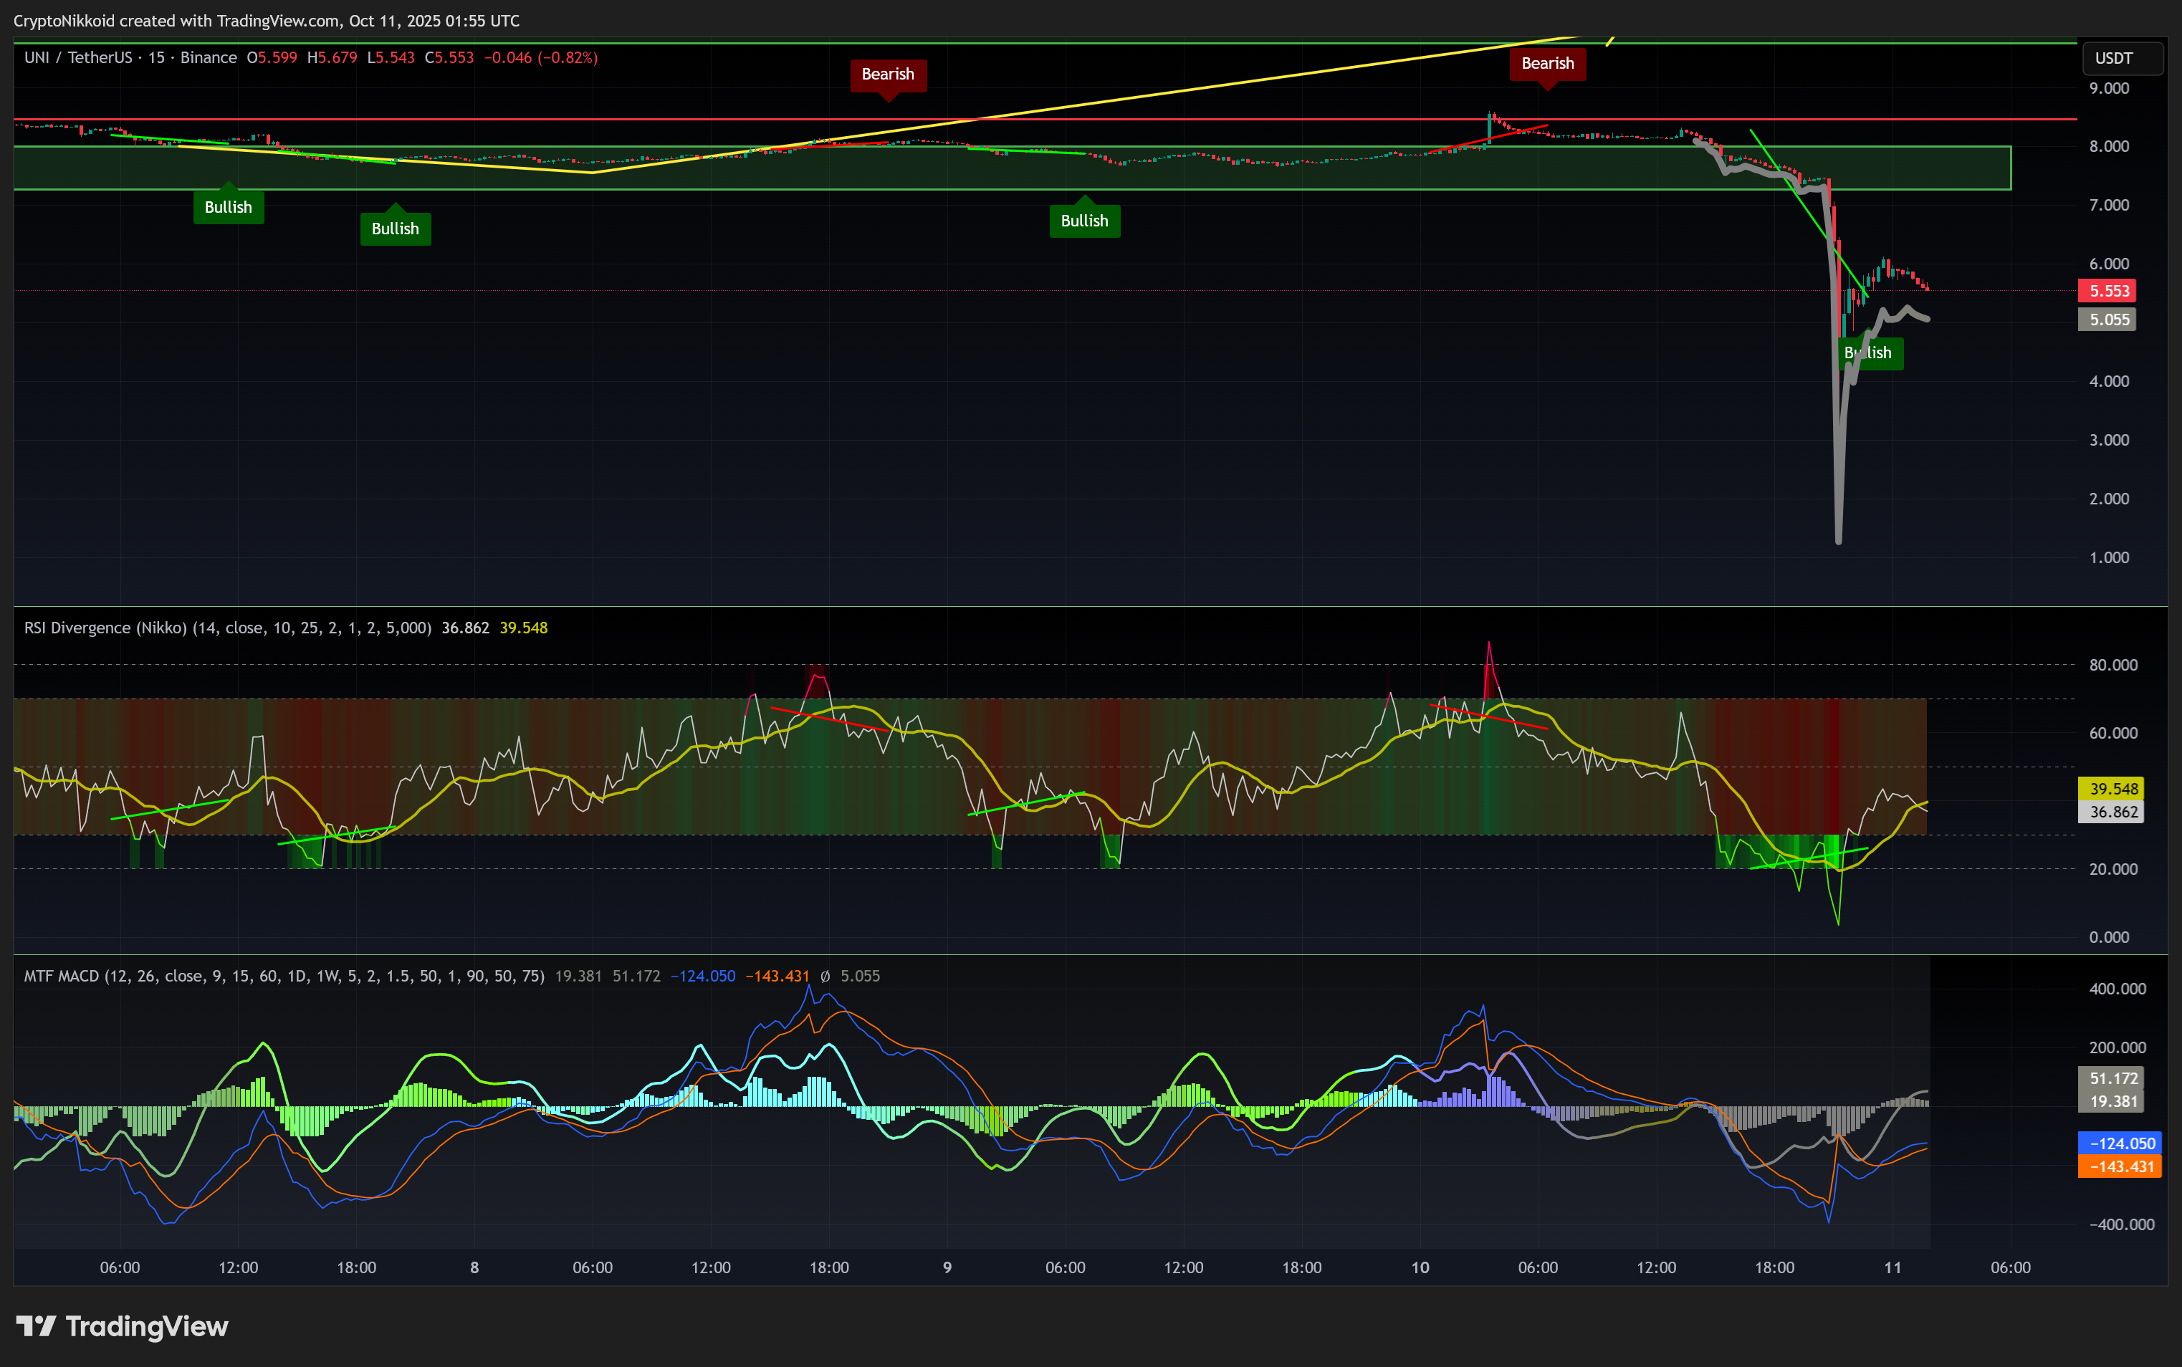Click the 400.000 MACD scale label

pos(2117,988)
